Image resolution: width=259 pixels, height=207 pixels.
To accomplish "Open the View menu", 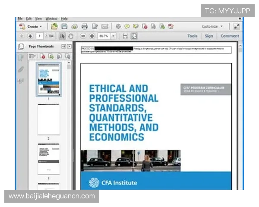I will click(x=38, y=19).
